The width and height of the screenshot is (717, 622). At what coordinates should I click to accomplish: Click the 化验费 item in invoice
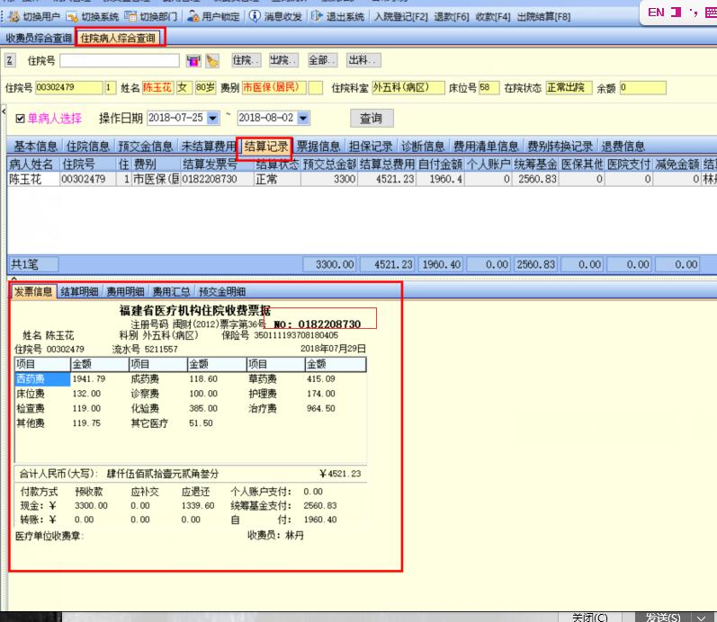[145, 408]
